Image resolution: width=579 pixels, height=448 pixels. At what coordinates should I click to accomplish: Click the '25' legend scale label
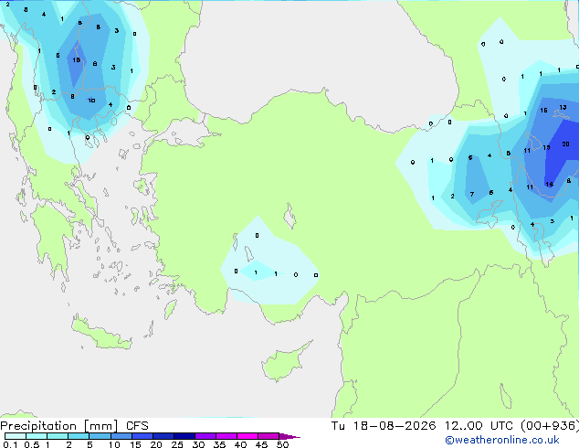[177, 444]
